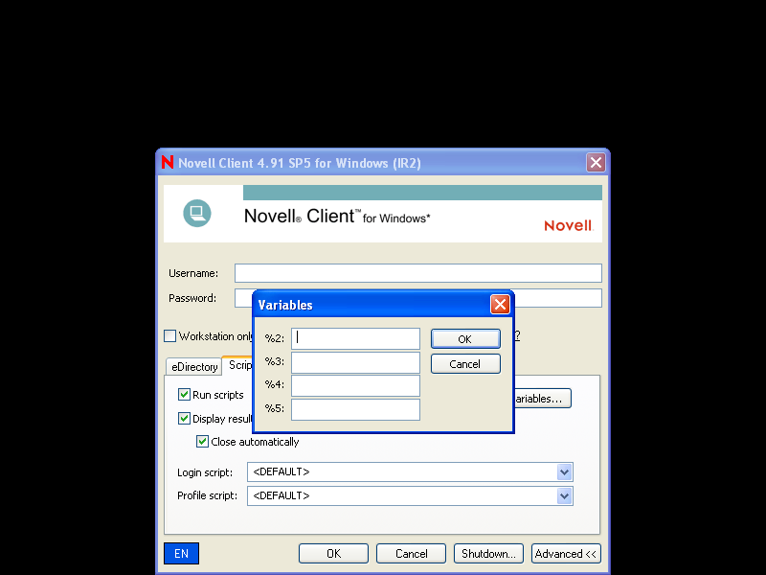Click the teal computer icon in banner

pos(197,213)
